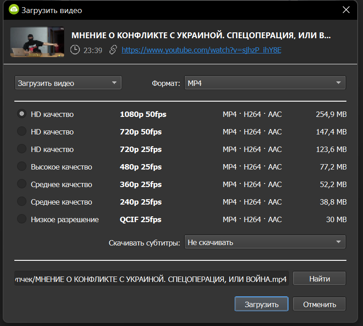Viewport: 363px width, 326px height.
Task: Click the chain link icon
Action: pos(113,50)
